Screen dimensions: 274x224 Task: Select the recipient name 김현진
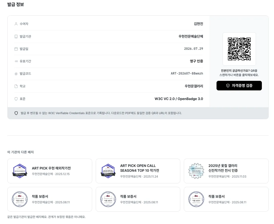[199, 24]
